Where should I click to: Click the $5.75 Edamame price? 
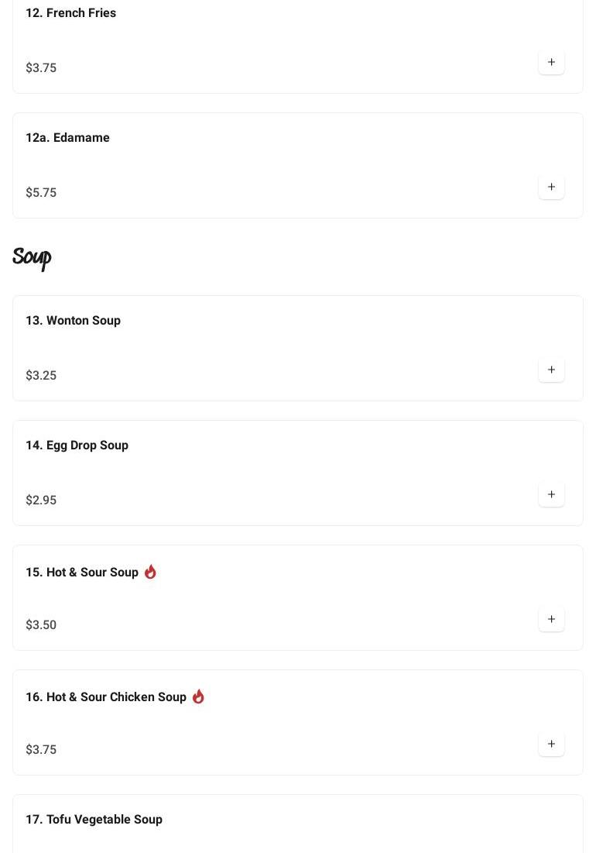(41, 193)
